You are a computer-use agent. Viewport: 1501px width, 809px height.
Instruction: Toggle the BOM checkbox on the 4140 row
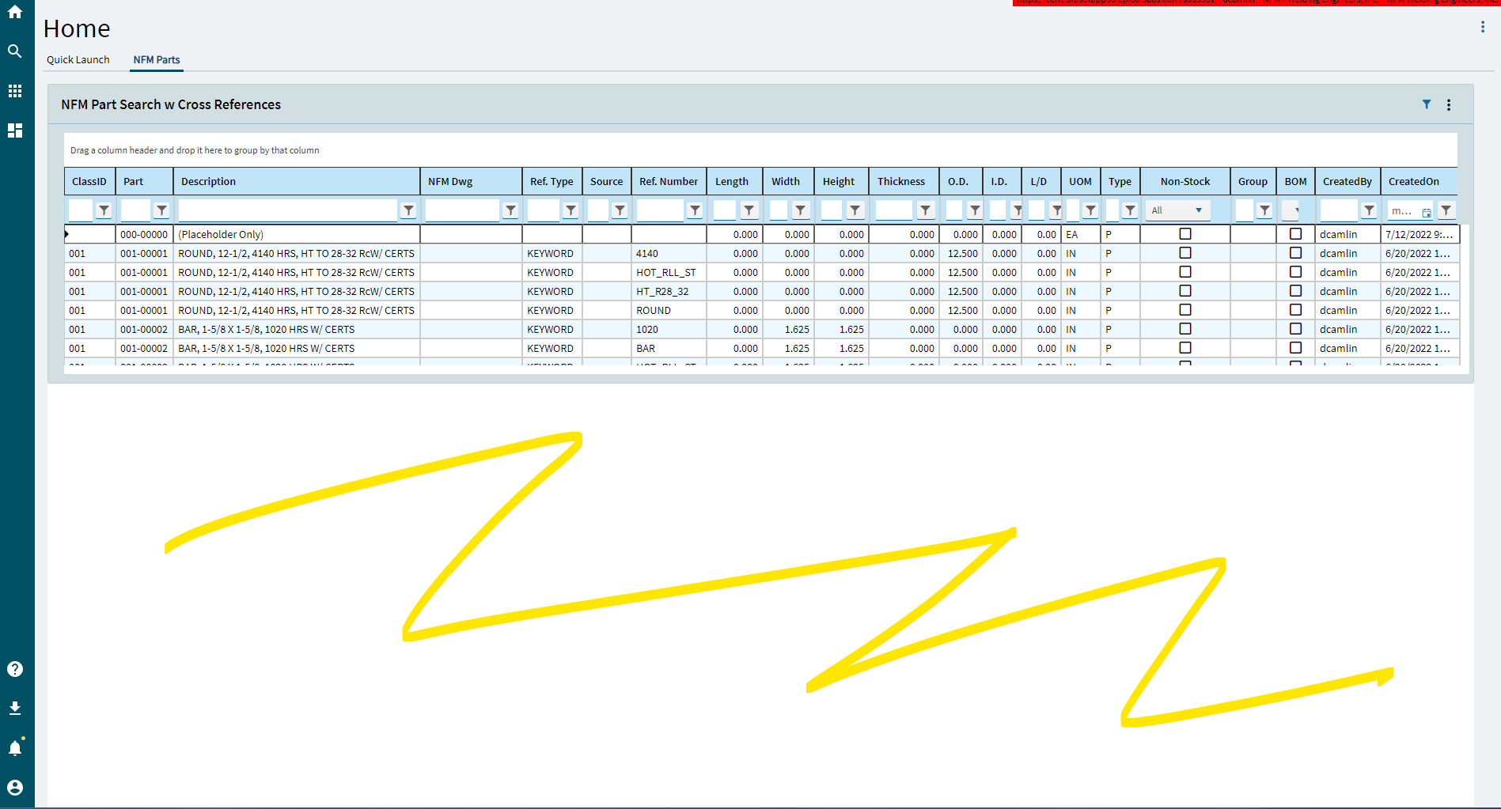(x=1295, y=252)
